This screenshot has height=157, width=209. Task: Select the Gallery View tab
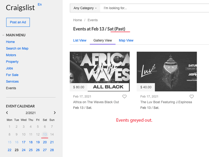click(x=102, y=41)
